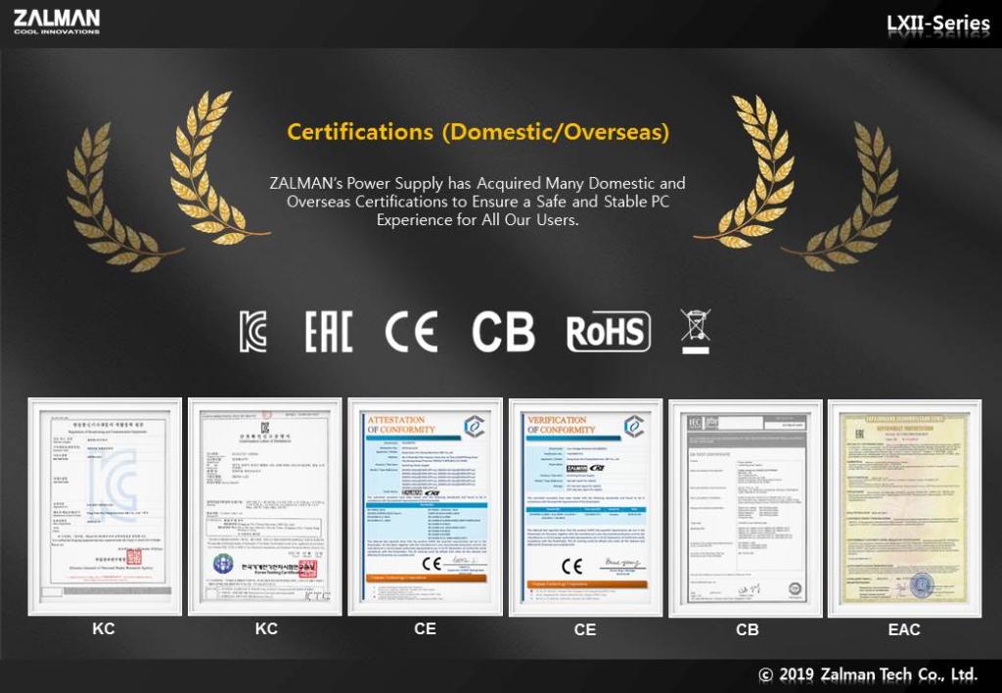This screenshot has width=1002, height=693.
Task: Click the Certifications (Domestic/Overseas) heading
Action: click(x=478, y=131)
